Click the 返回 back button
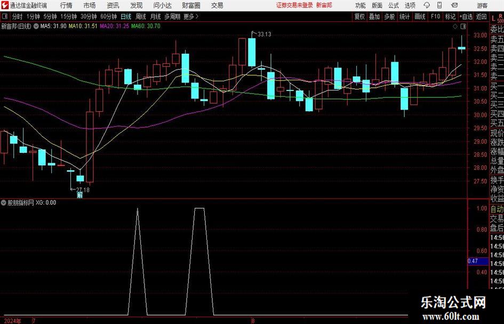 point(481,16)
